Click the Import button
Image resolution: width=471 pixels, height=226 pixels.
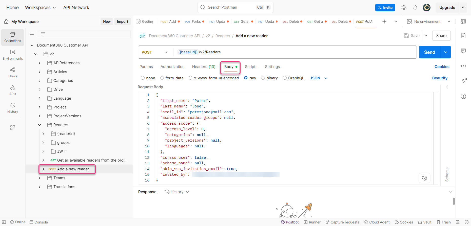123,21
